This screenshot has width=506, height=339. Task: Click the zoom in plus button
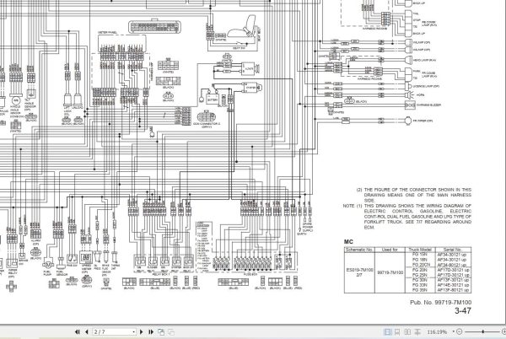tap(504, 331)
